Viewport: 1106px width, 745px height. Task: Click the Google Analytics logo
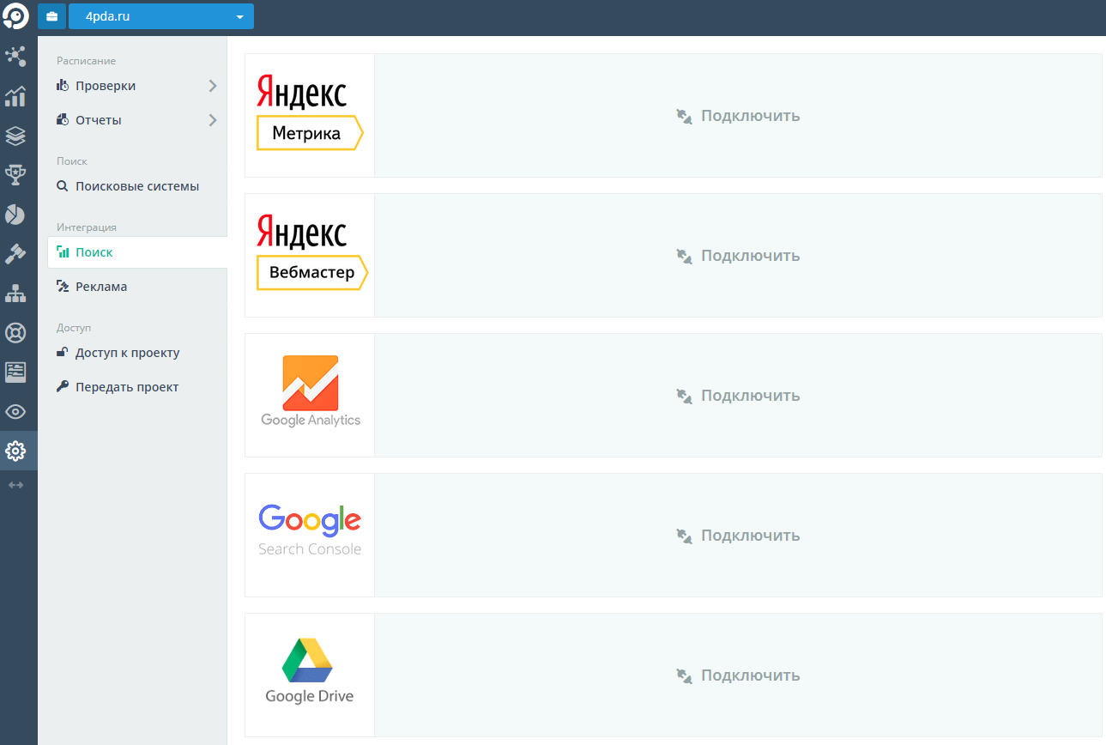tap(311, 391)
